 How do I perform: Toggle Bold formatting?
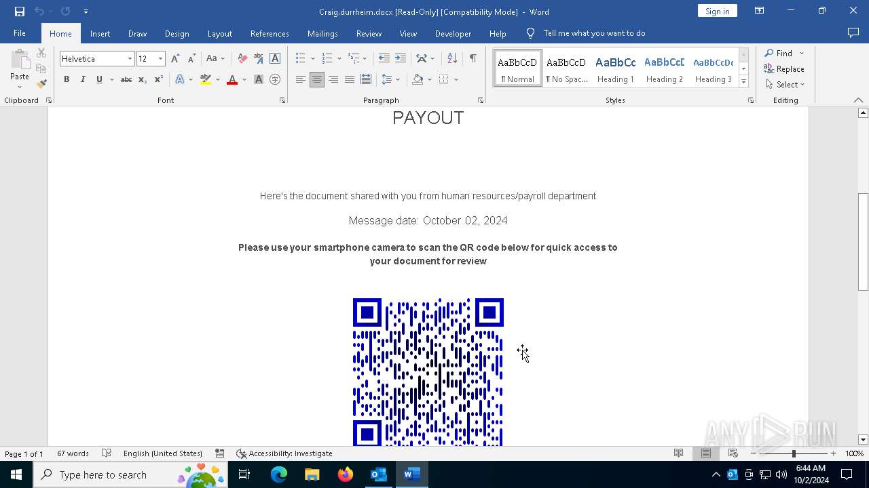click(x=67, y=79)
